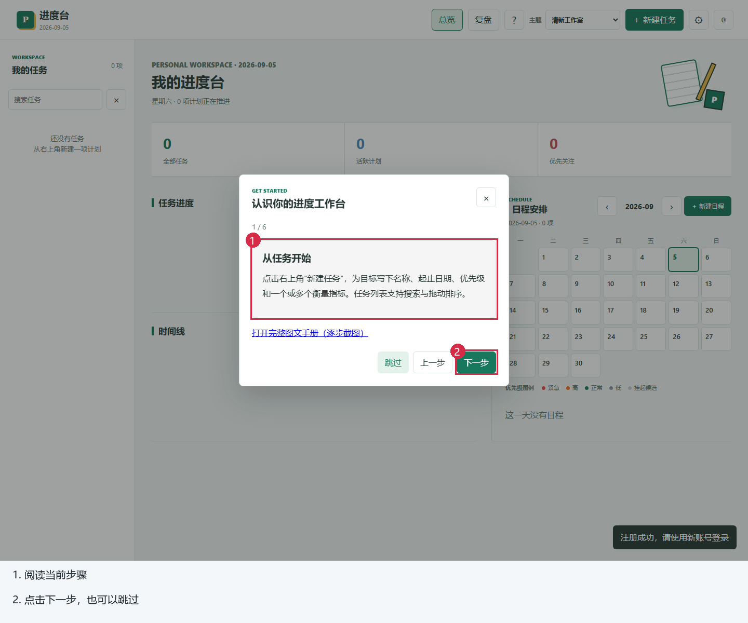This screenshot has height=623, width=748.
Task: Click the 活跃计划 stat card
Action: 442,150
